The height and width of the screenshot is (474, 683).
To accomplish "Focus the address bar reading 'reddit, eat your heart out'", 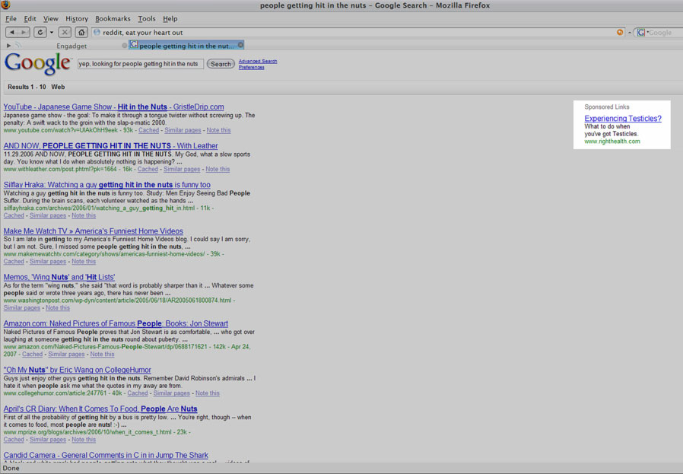I will tap(357, 32).
